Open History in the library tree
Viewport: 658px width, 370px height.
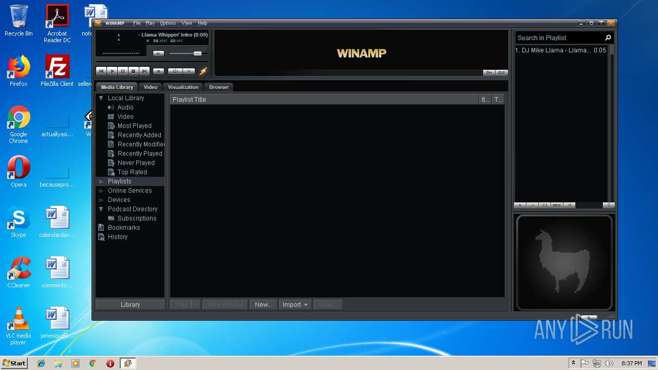118,237
